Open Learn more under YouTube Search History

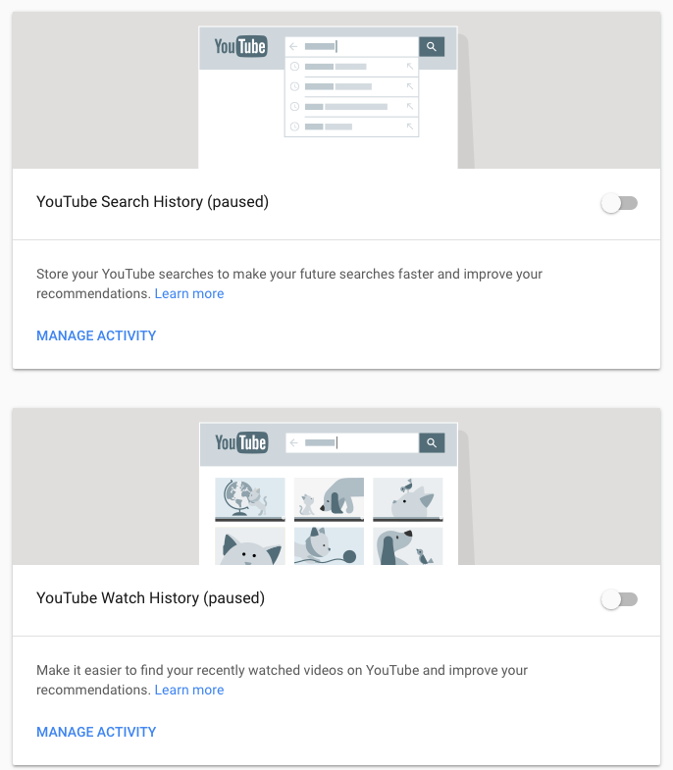point(189,293)
